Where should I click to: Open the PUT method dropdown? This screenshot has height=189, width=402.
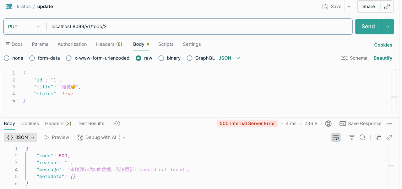pos(24,27)
